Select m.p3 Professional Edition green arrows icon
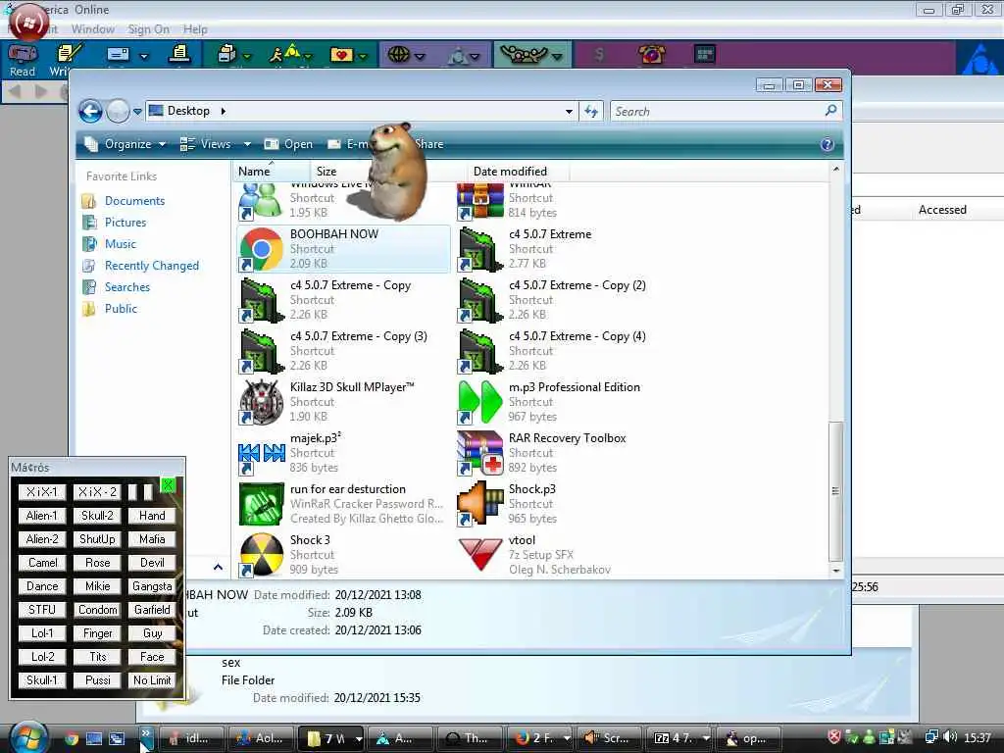This screenshot has width=1004, height=753. click(x=479, y=402)
